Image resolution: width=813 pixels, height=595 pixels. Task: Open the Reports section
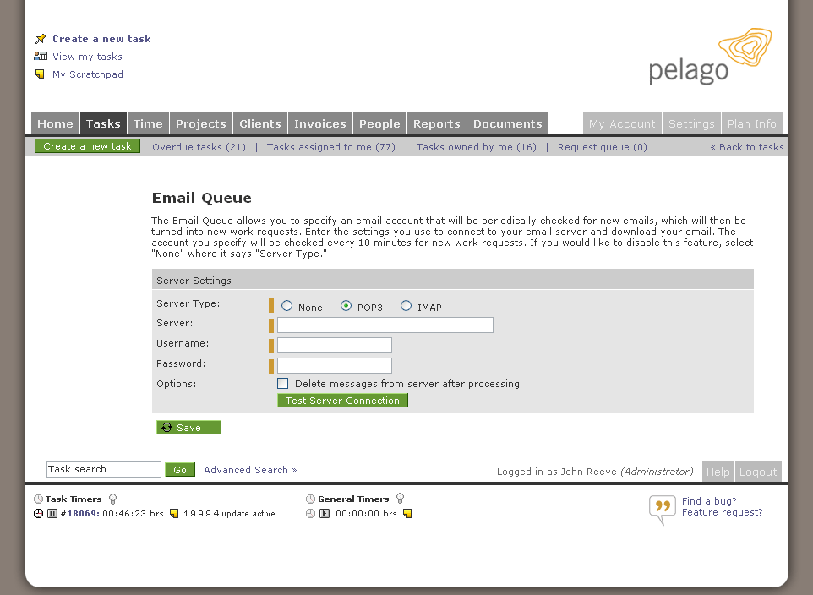pyautogui.click(x=436, y=123)
